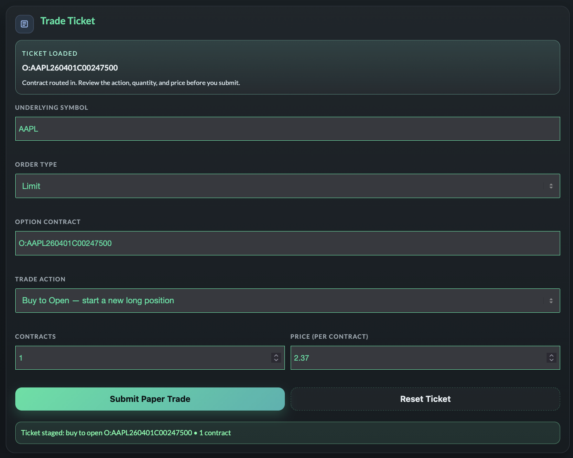
Task: Focus the Option Contract input field
Action: (x=287, y=243)
